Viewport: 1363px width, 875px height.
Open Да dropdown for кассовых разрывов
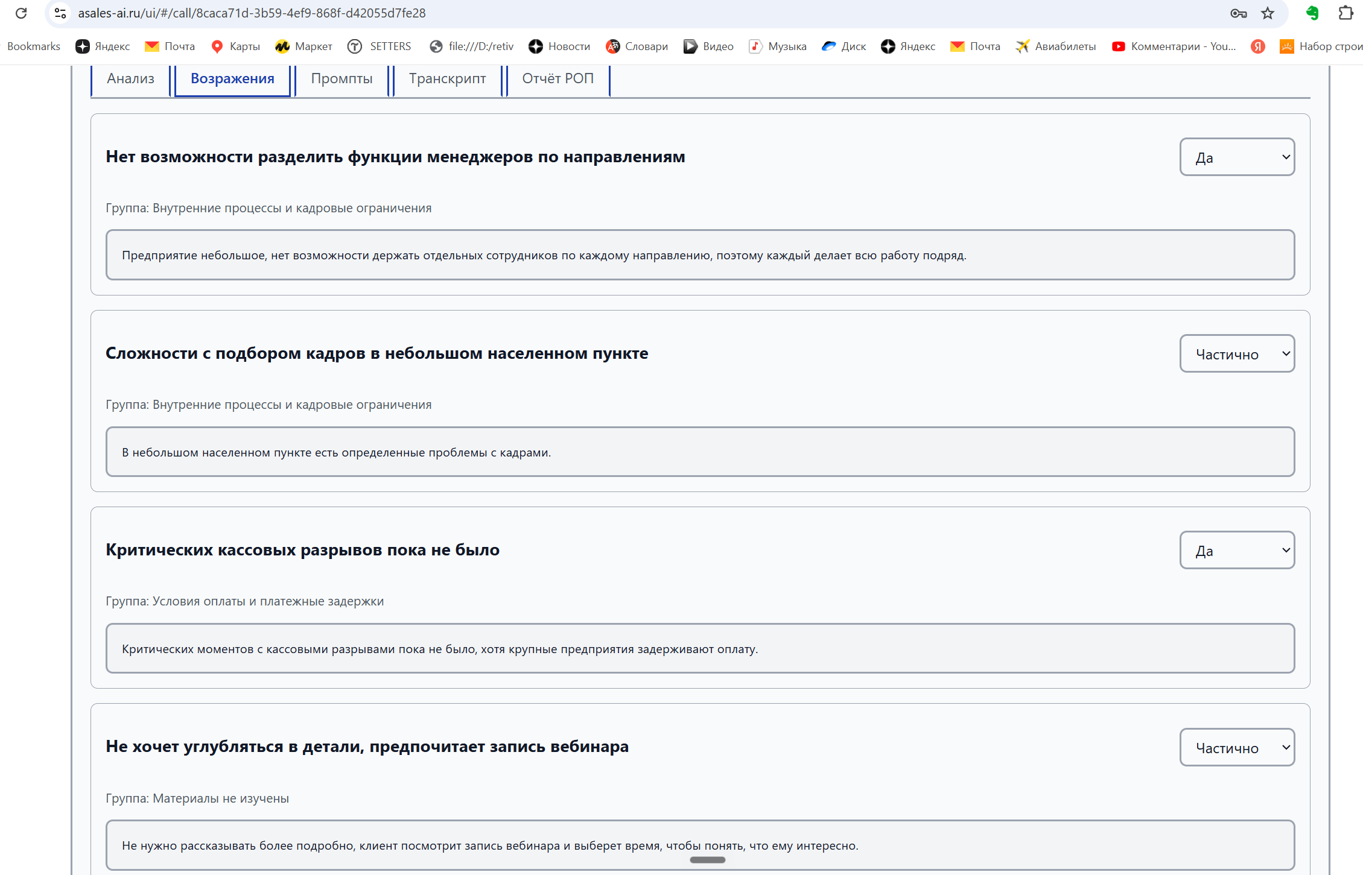point(1237,551)
